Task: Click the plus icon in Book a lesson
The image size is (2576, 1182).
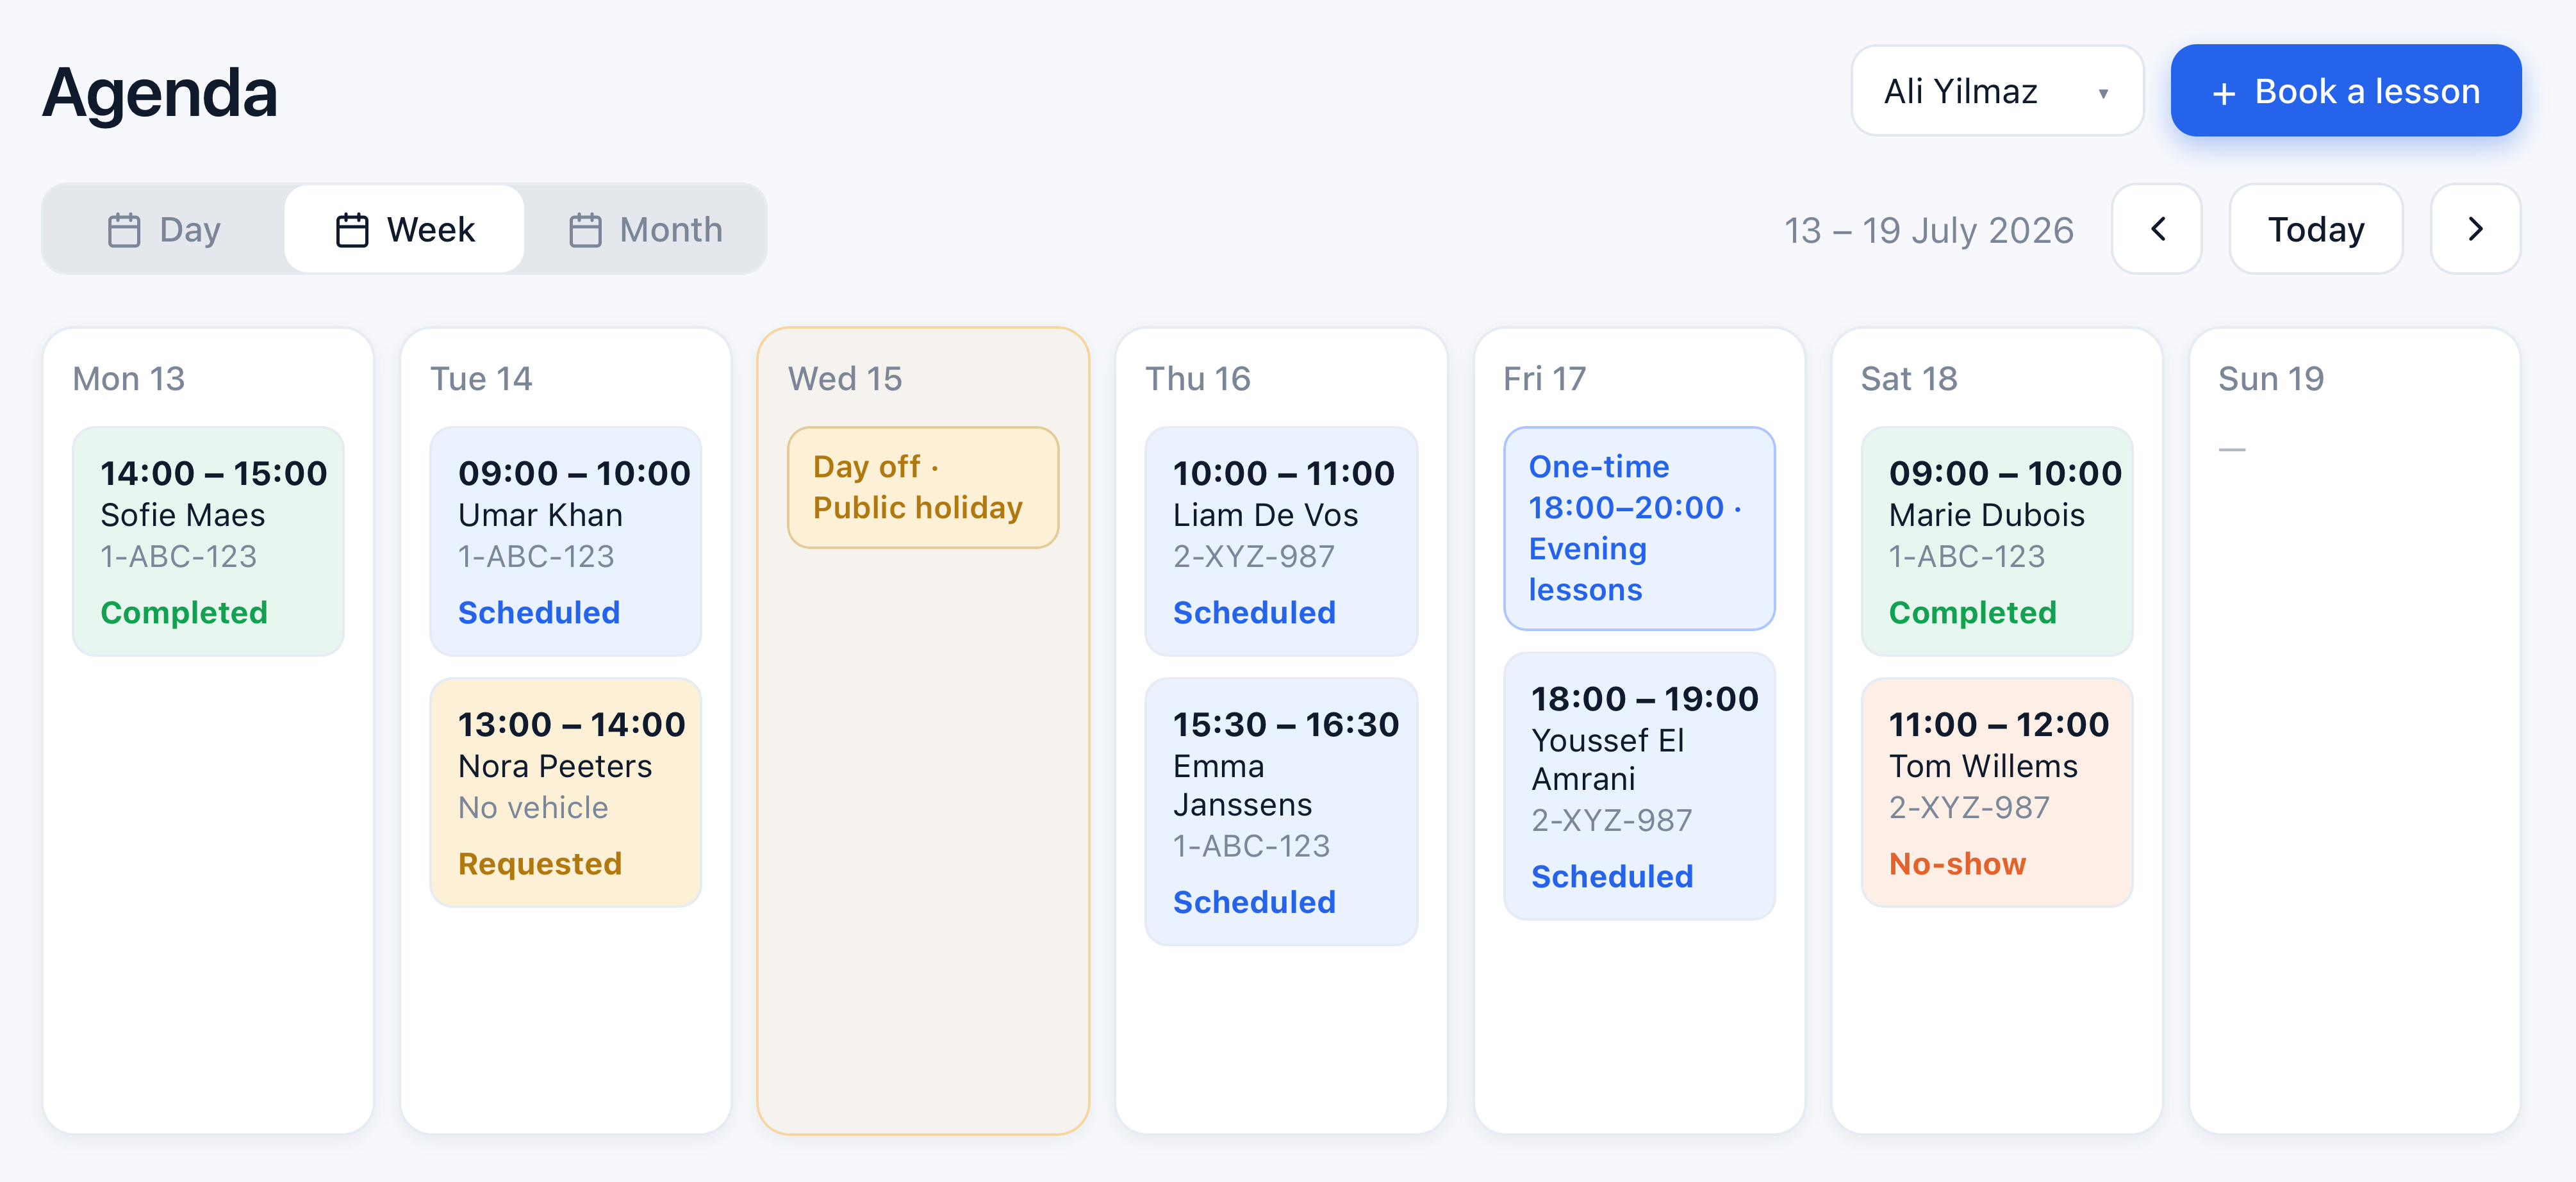Action: click(x=2223, y=93)
